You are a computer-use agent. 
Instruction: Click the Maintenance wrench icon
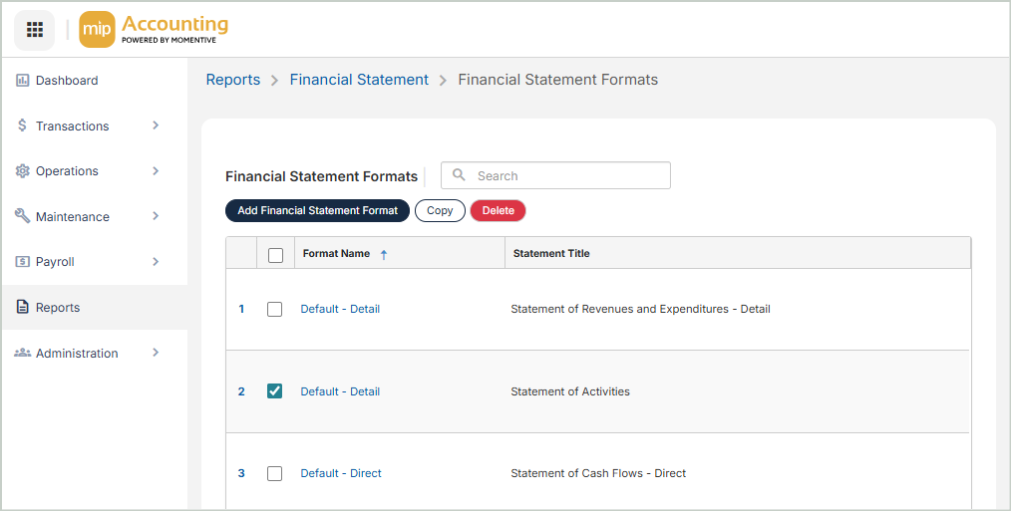click(22, 216)
